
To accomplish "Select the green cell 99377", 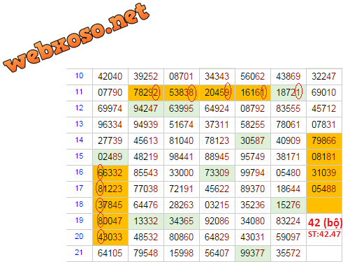I will pos(253,254).
